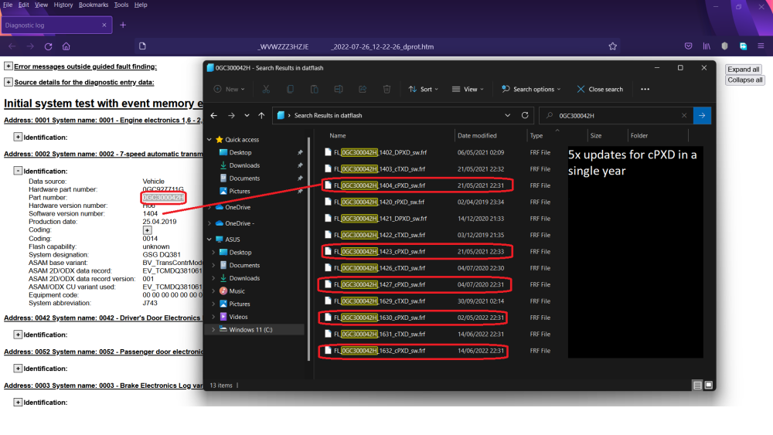This screenshot has width=773, height=435.
Task: Expand the Windows 11 (C:) drive node
Action: (x=213, y=330)
